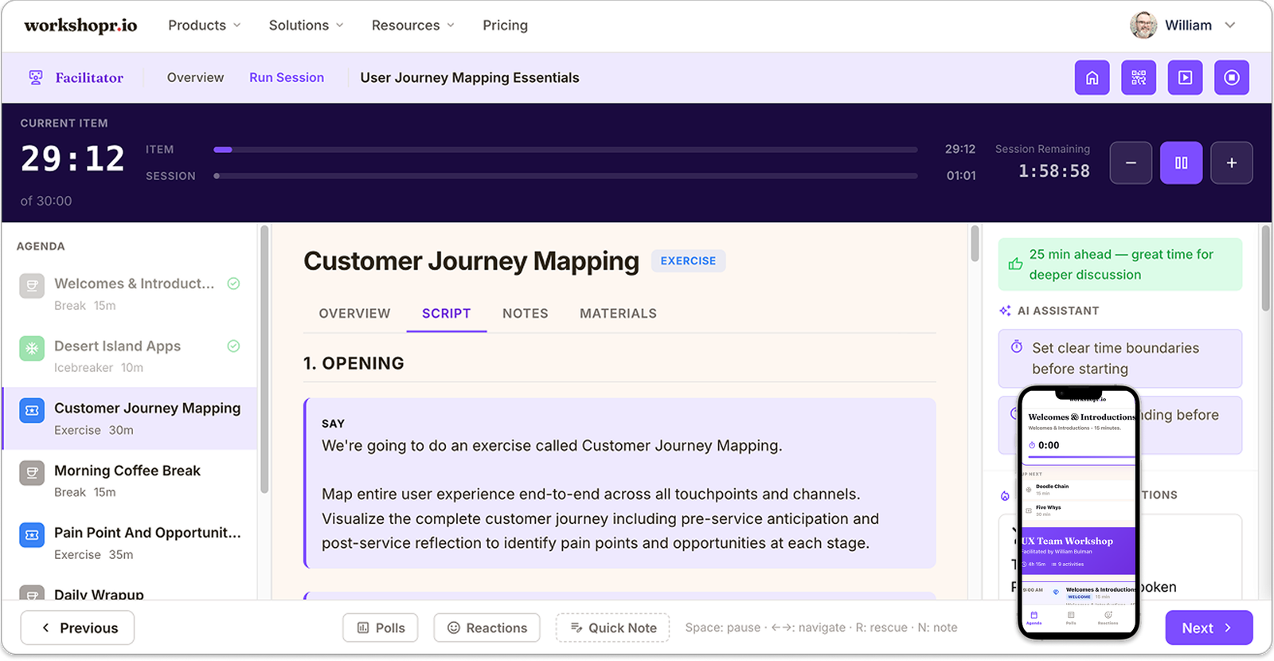Click the Customer Journey Mapping agenda icon
Image resolution: width=1274 pixels, height=661 pixels.
32,410
